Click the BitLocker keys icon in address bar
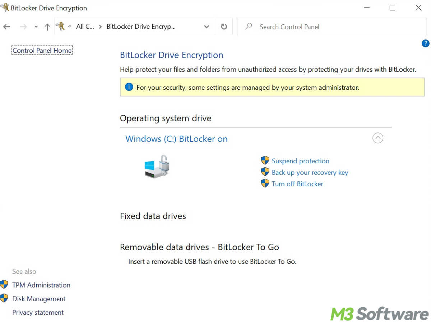Screen dimensions: 431x323 point(61,26)
